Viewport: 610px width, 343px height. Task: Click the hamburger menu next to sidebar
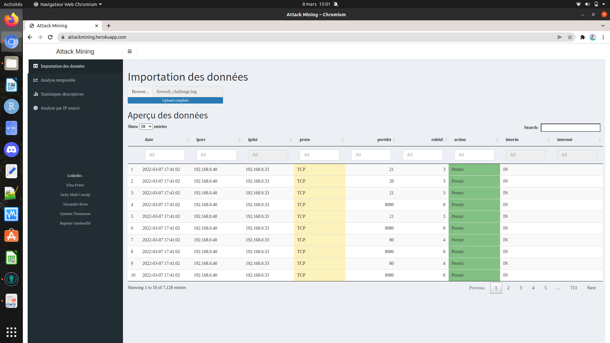pos(130,51)
